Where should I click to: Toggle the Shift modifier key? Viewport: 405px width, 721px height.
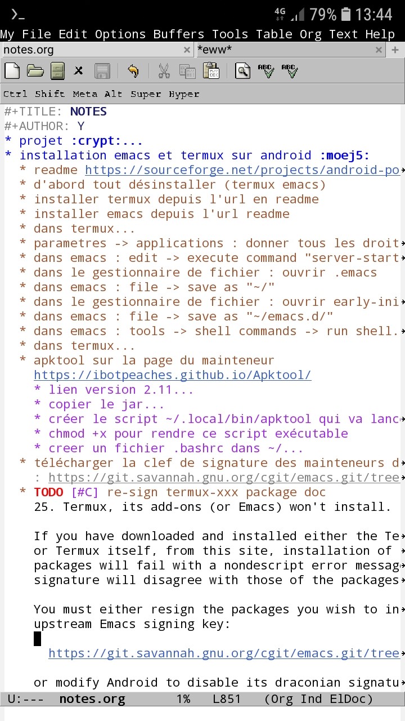click(50, 94)
